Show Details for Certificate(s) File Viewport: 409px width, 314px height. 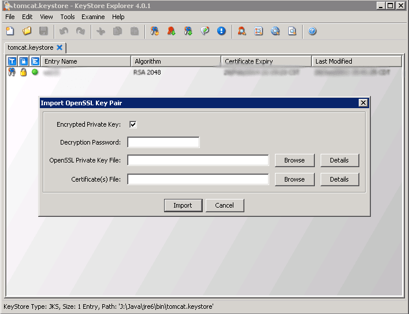(339, 179)
